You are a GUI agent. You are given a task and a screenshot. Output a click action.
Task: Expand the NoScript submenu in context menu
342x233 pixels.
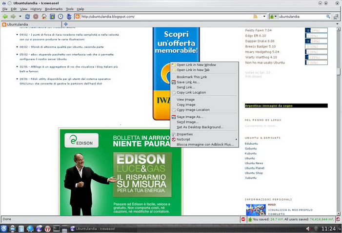pyautogui.click(x=205, y=139)
